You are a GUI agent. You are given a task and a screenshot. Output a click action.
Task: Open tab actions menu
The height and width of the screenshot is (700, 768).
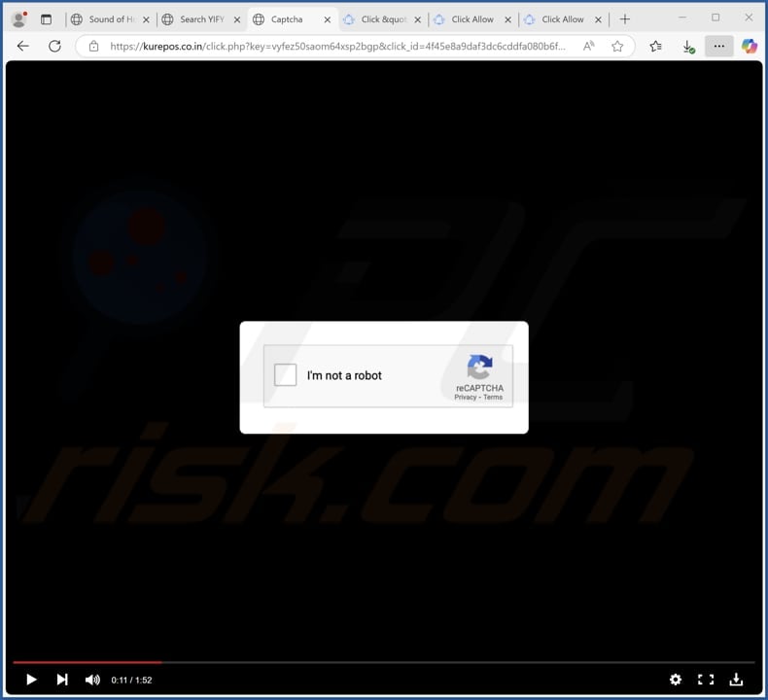(46, 19)
